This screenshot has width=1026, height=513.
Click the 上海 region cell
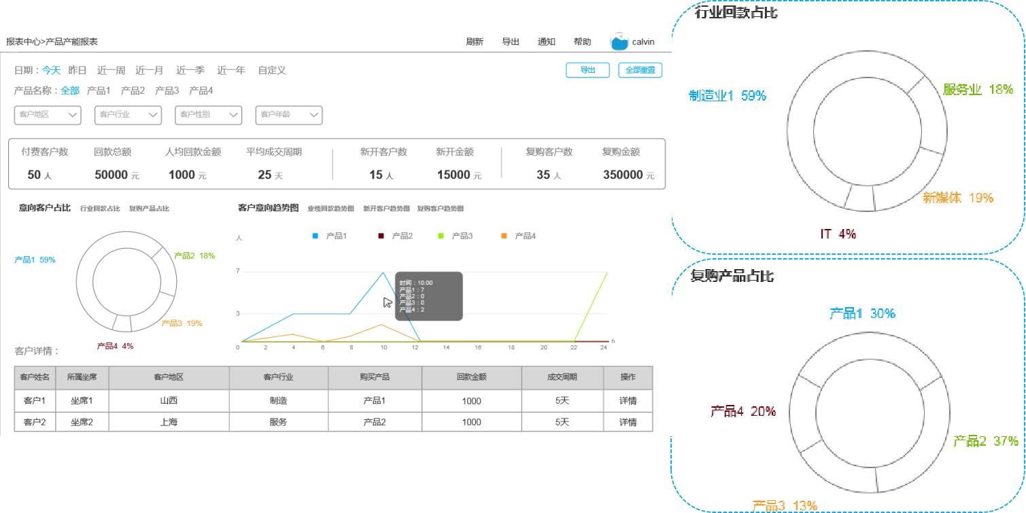[x=169, y=422]
